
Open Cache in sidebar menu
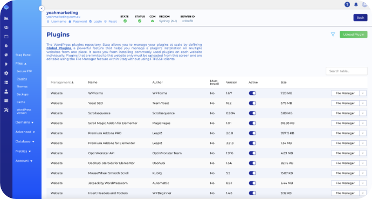(20, 102)
